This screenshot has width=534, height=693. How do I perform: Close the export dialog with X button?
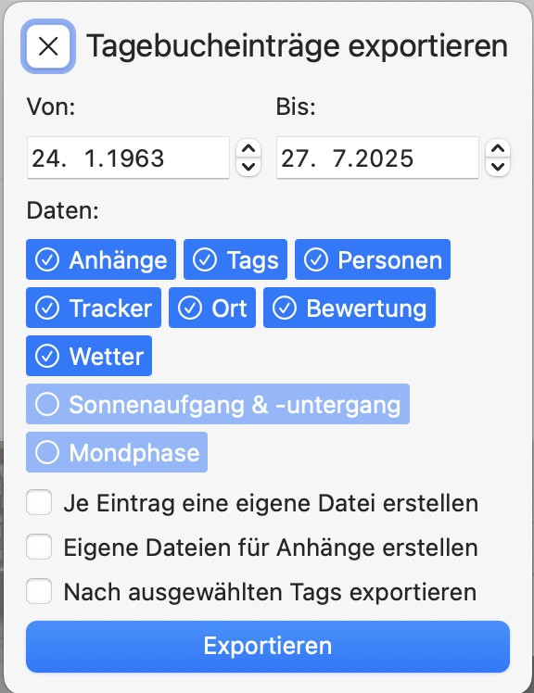tap(48, 46)
